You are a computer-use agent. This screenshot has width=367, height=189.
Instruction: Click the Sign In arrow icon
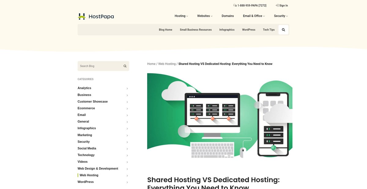[x=277, y=5]
